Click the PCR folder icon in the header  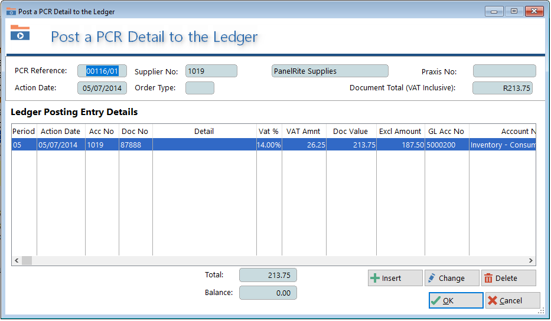tap(20, 32)
